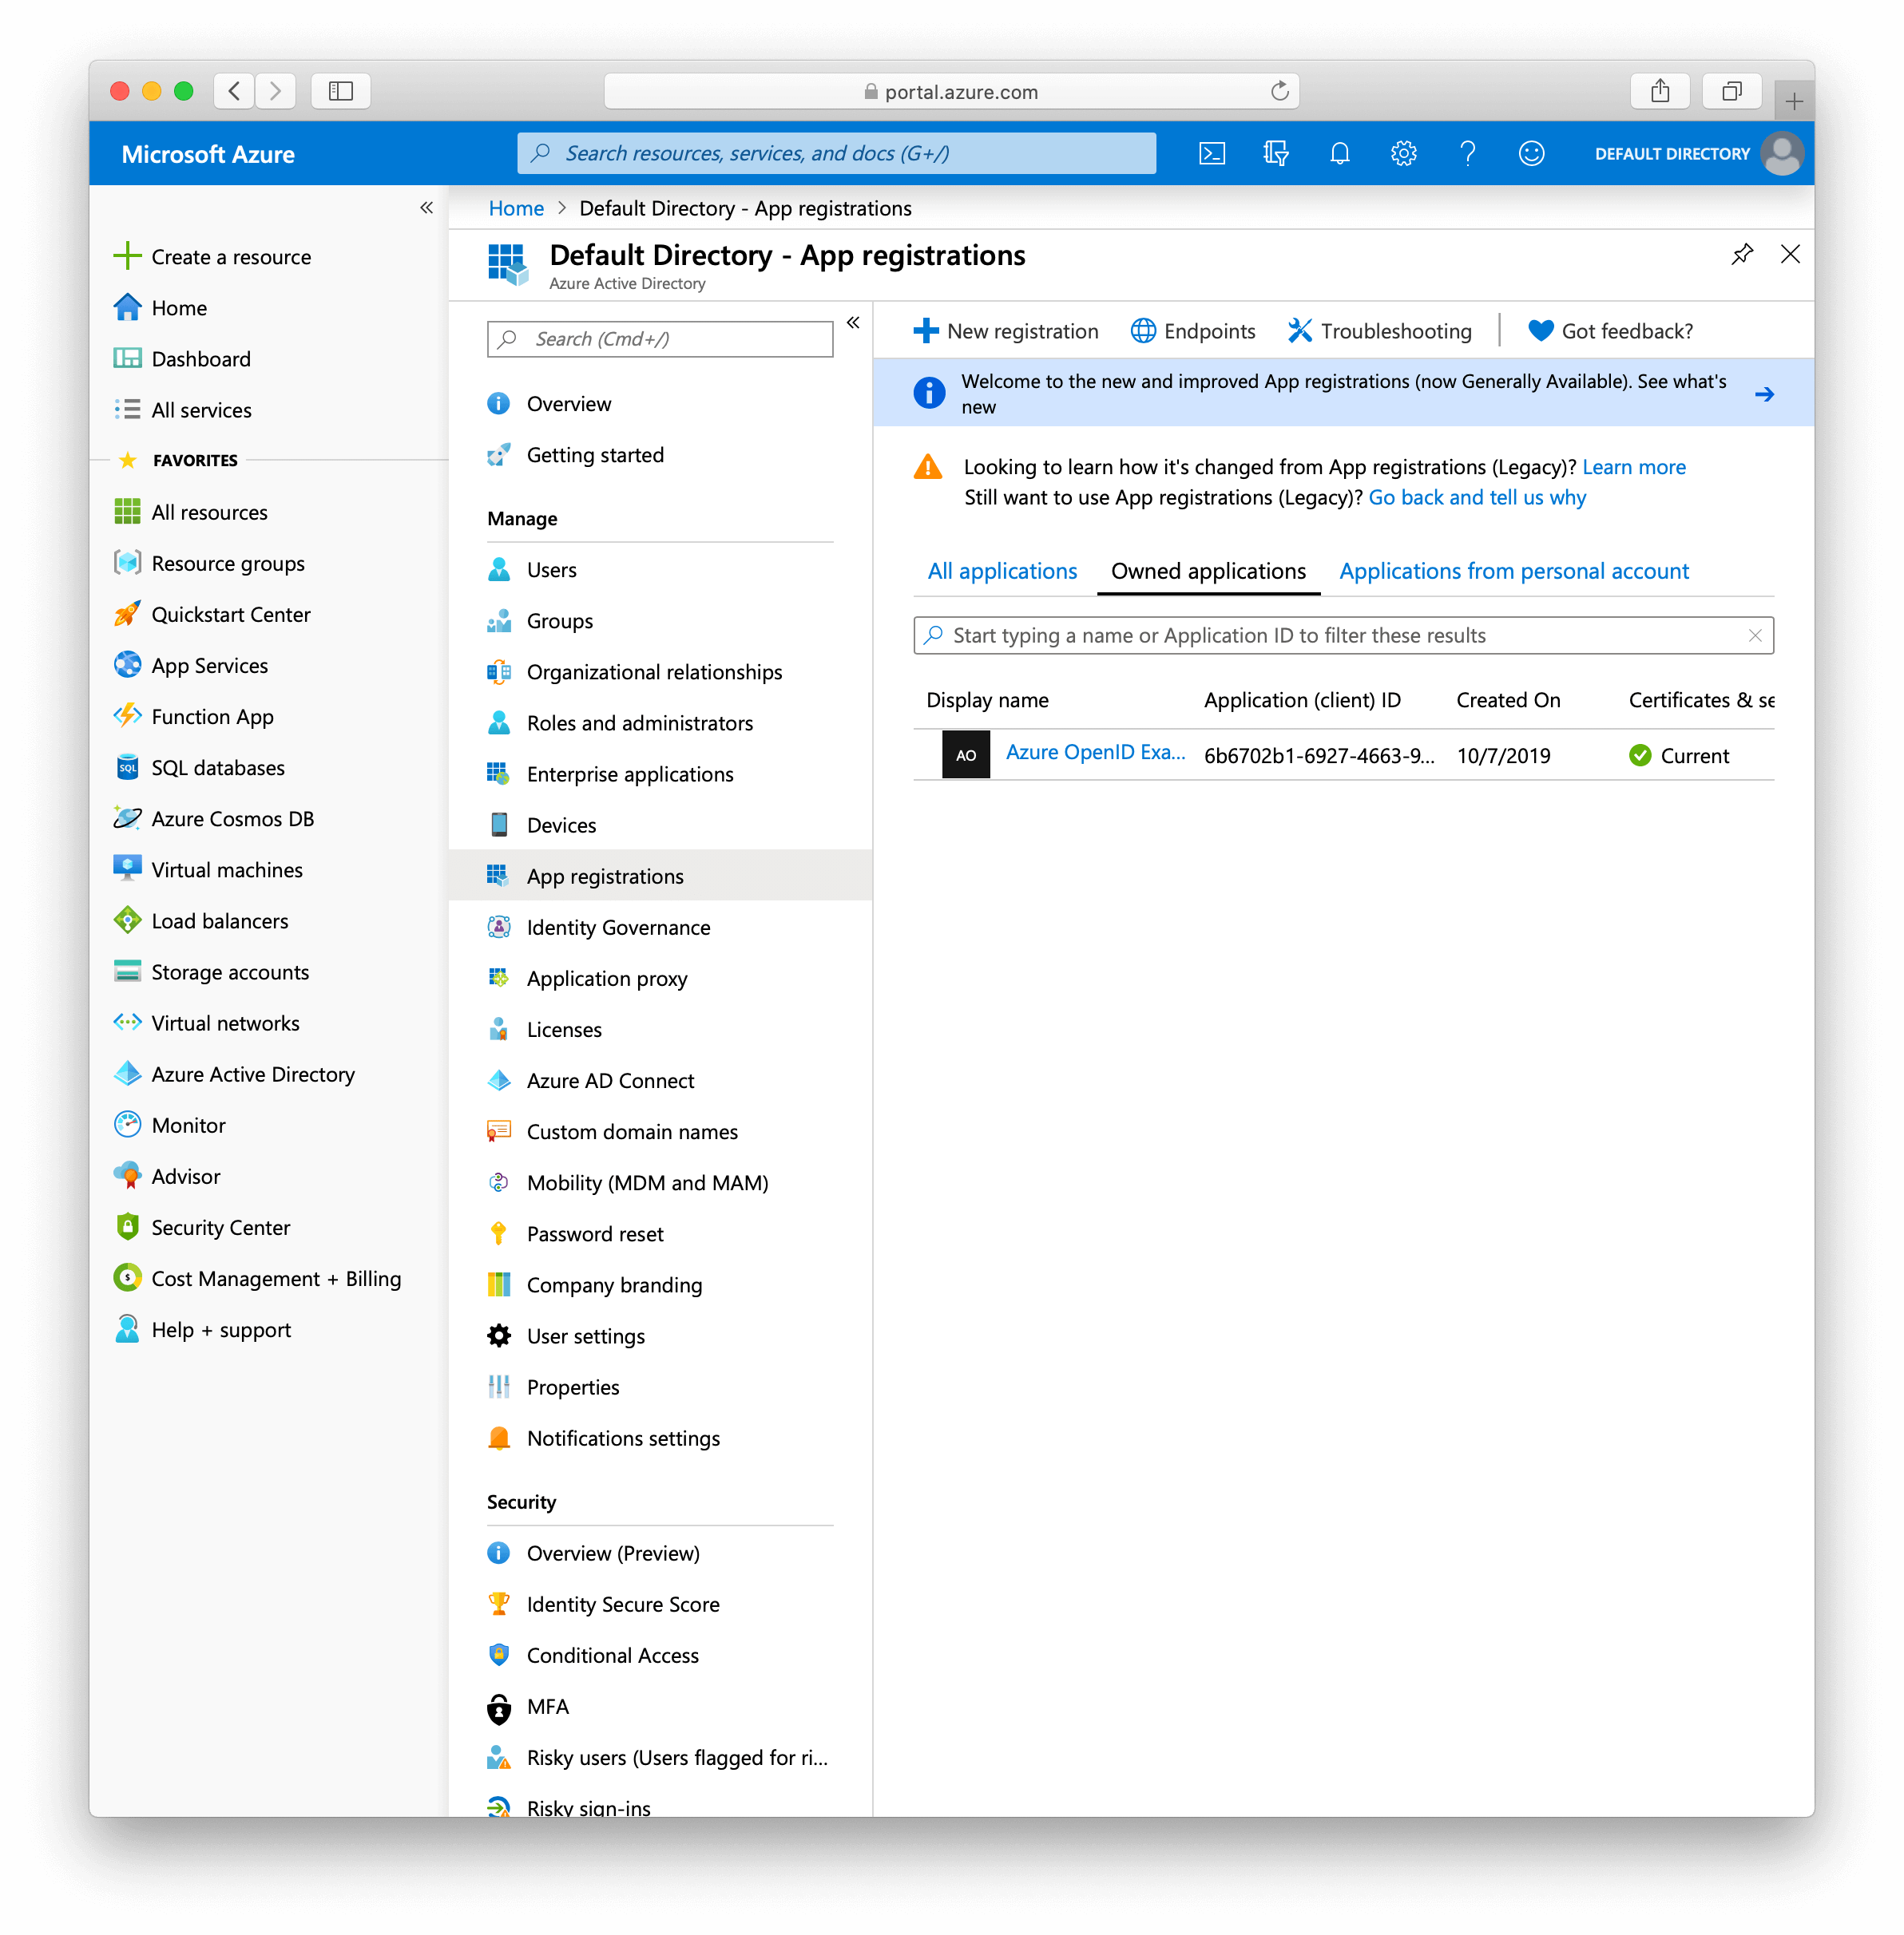Open portal settings gear
1904x1935 pixels.
pos(1404,154)
